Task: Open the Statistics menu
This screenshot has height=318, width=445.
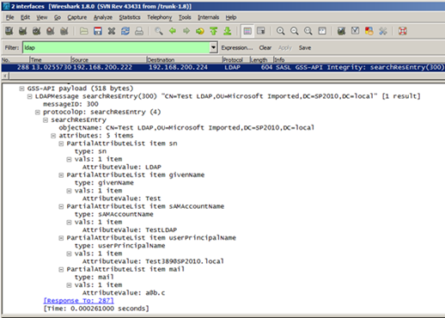Action: coord(130,17)
